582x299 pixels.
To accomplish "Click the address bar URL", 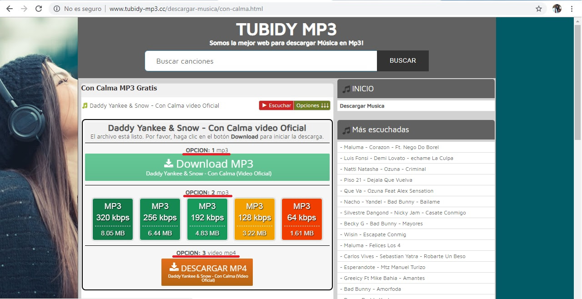I will 186,9.
